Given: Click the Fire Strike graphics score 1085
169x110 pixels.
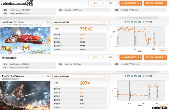Looking at the screenshot, I should [82, 89].
